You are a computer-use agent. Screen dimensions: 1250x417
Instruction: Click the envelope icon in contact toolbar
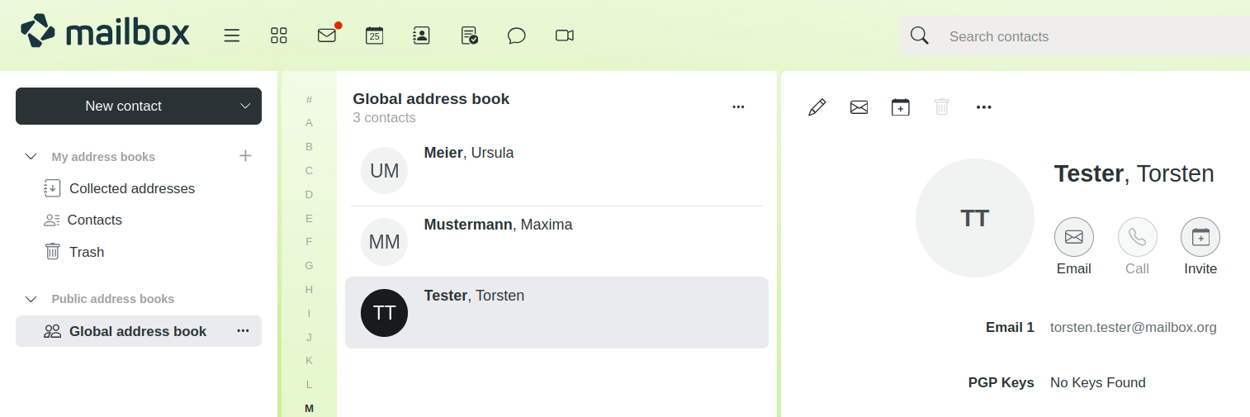click(859, 107)
